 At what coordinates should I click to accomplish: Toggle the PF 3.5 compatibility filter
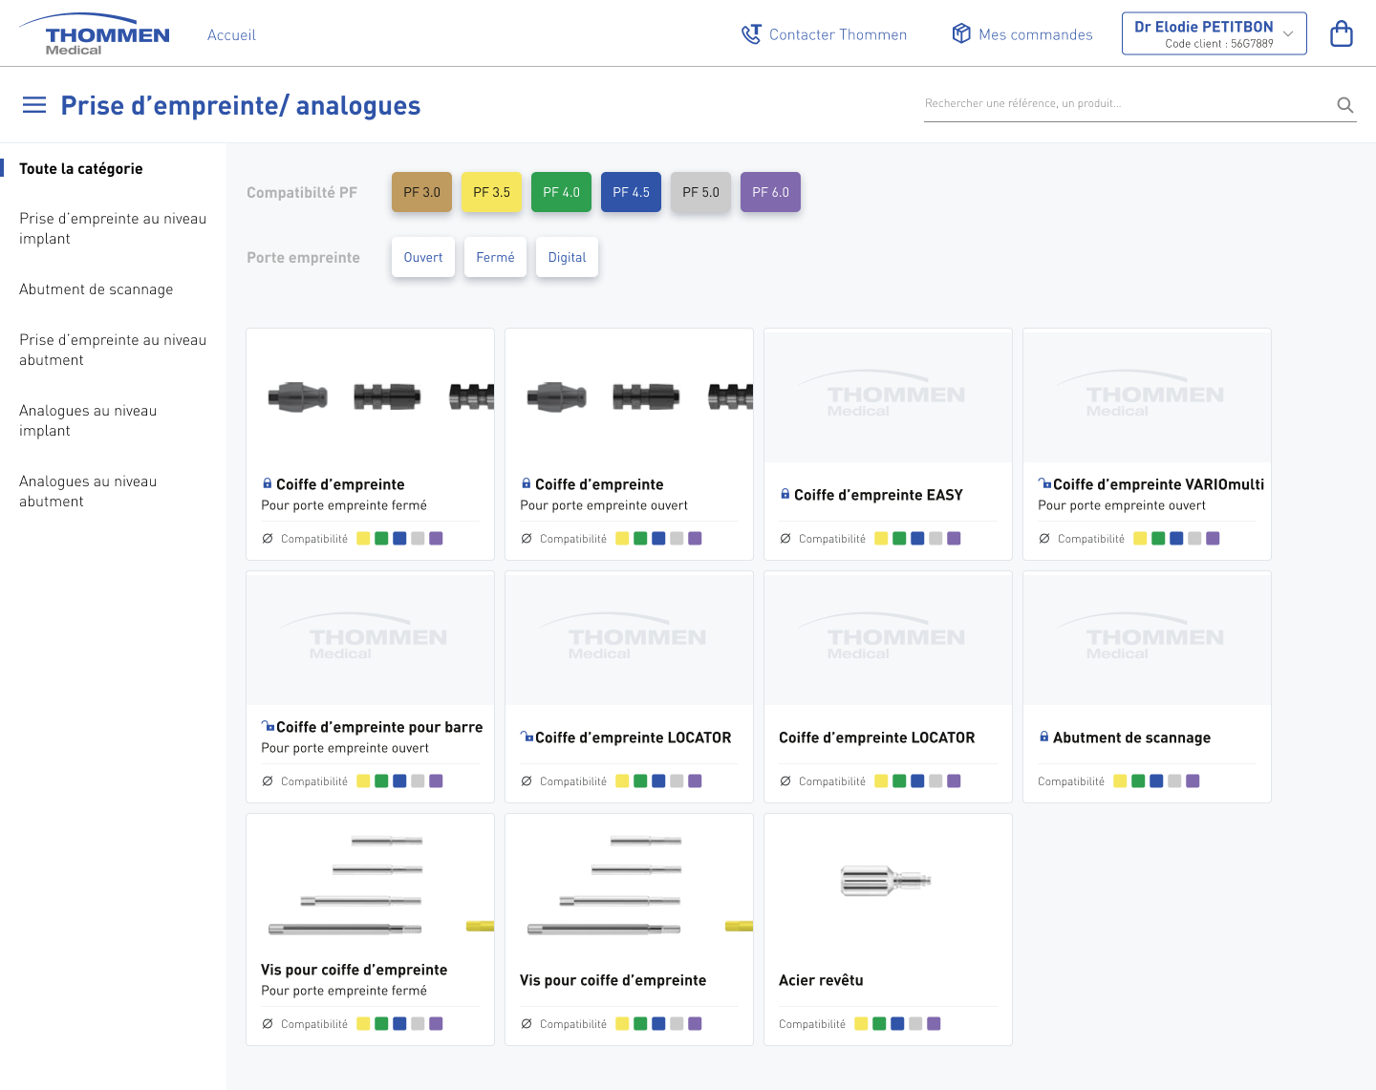pyautogui.click(x=491, y=192)
